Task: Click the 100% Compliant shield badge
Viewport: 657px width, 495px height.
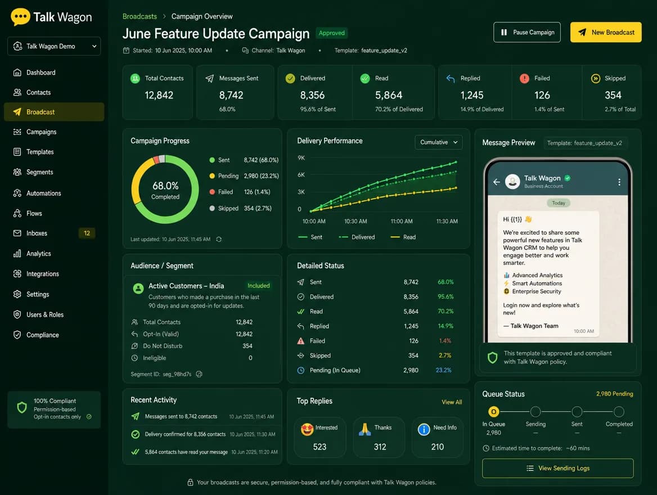Action: point(22,407)
